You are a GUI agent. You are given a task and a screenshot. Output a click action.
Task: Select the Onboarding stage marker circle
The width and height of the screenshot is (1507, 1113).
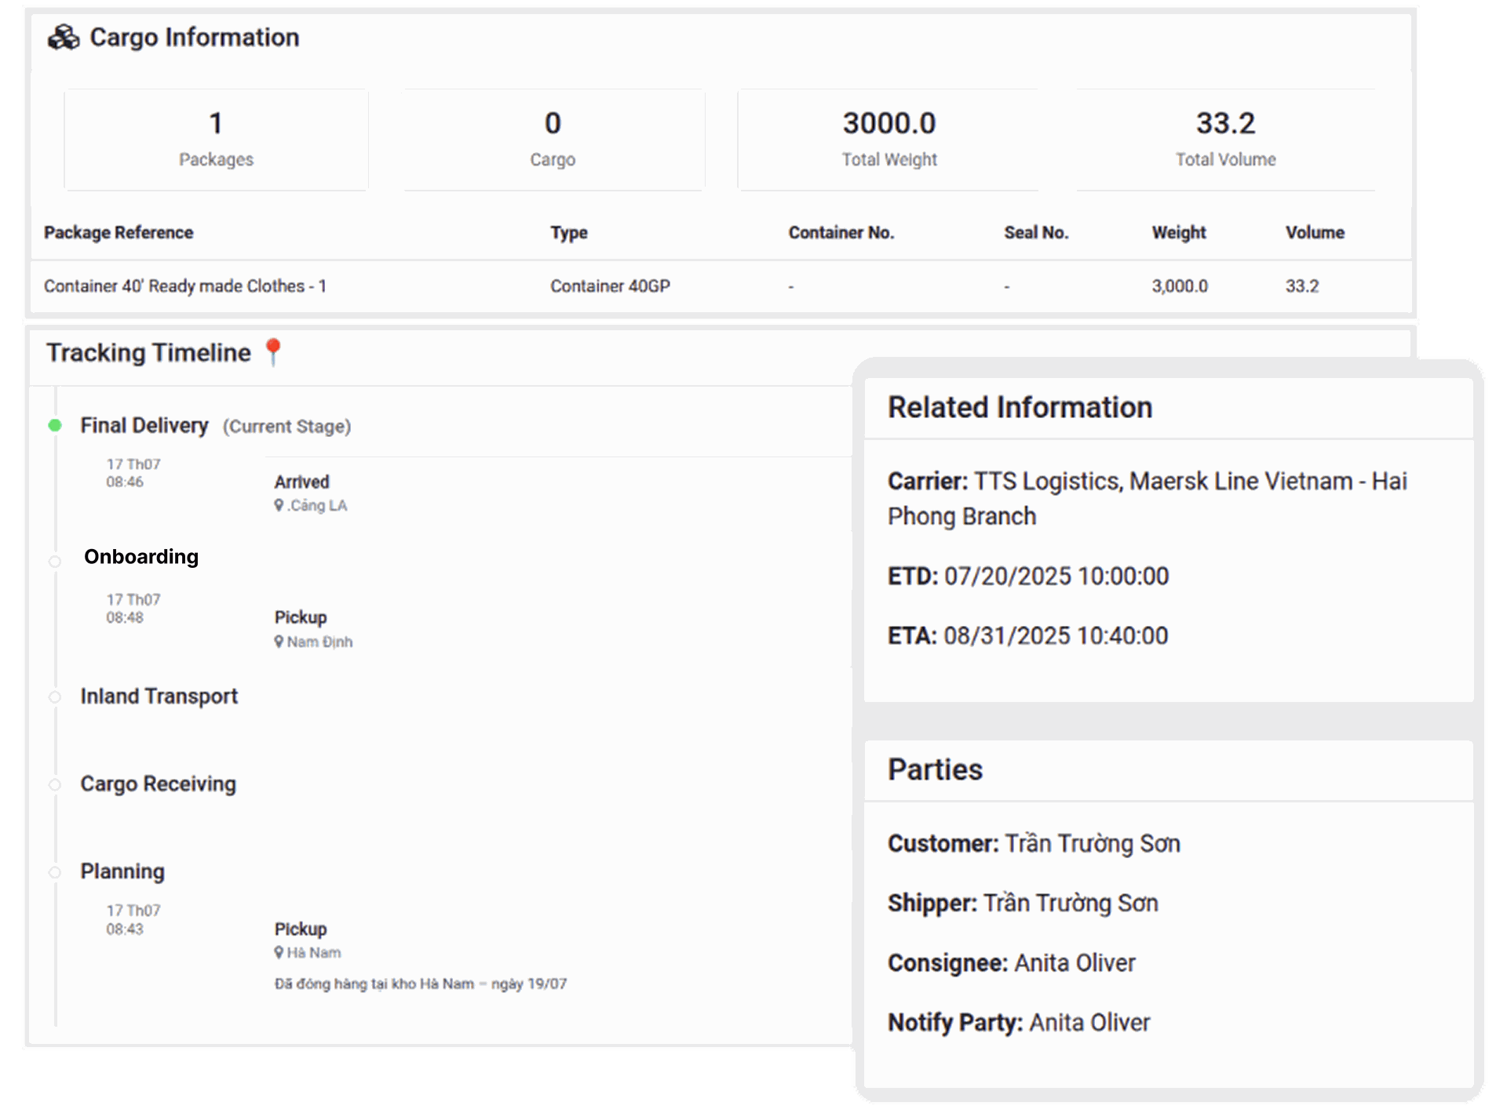55,562
